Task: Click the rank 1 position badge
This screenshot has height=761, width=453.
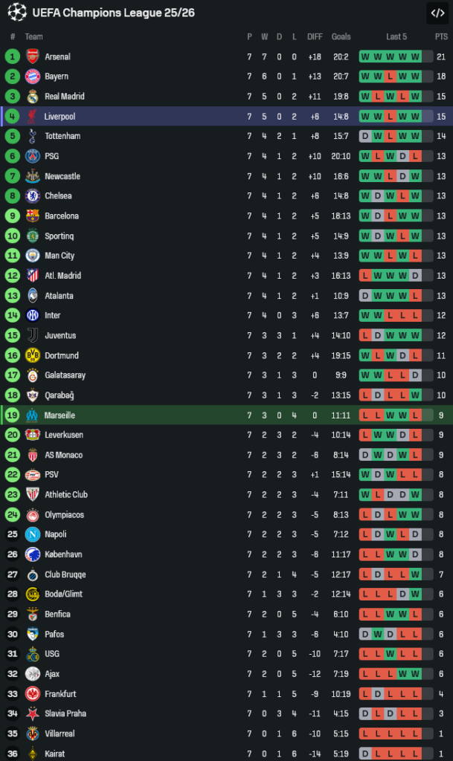Action: [13, 56]
